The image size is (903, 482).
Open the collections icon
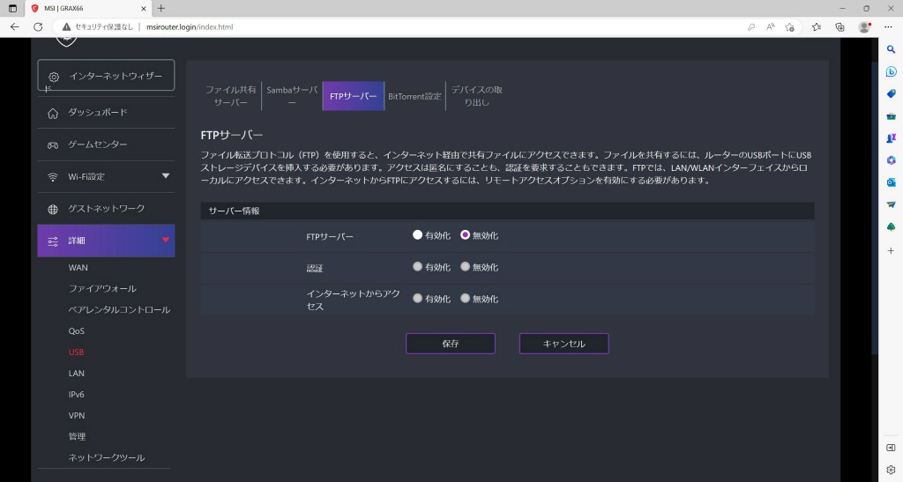point(840,27)
